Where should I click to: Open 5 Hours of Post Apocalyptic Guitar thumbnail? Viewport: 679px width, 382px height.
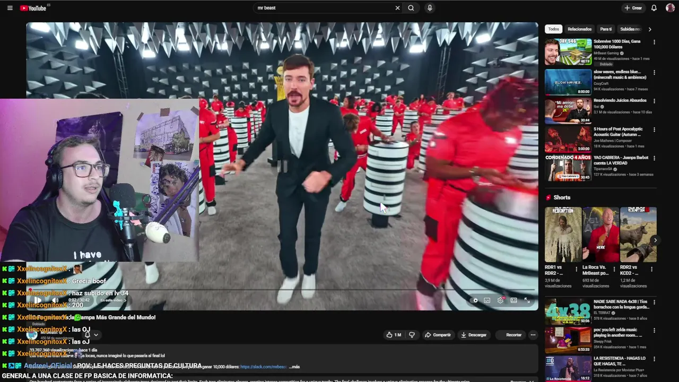click(568, 139)
